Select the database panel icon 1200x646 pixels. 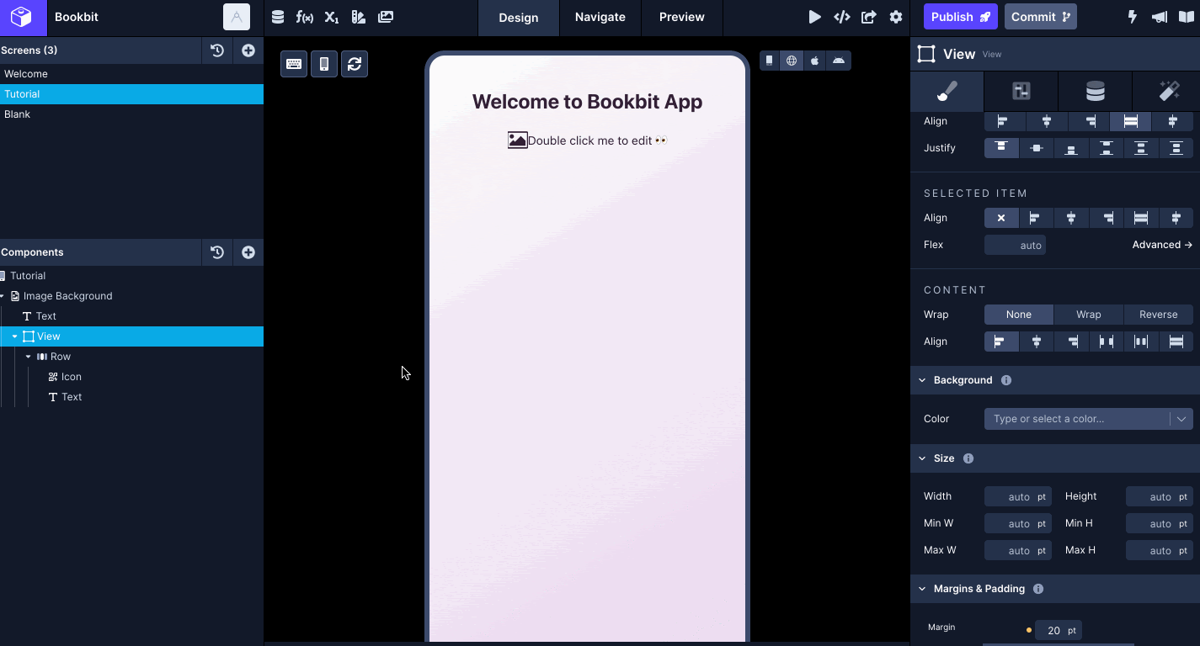click(x=1094, y=91)
